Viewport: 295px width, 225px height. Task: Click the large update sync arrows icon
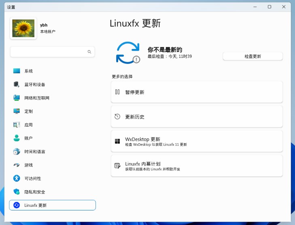click(128, 53)
